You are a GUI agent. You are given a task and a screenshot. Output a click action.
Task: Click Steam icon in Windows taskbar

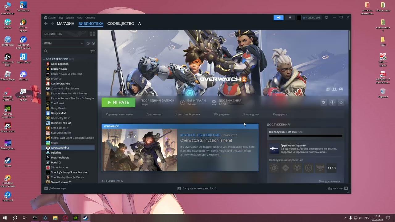click(85, 218)
